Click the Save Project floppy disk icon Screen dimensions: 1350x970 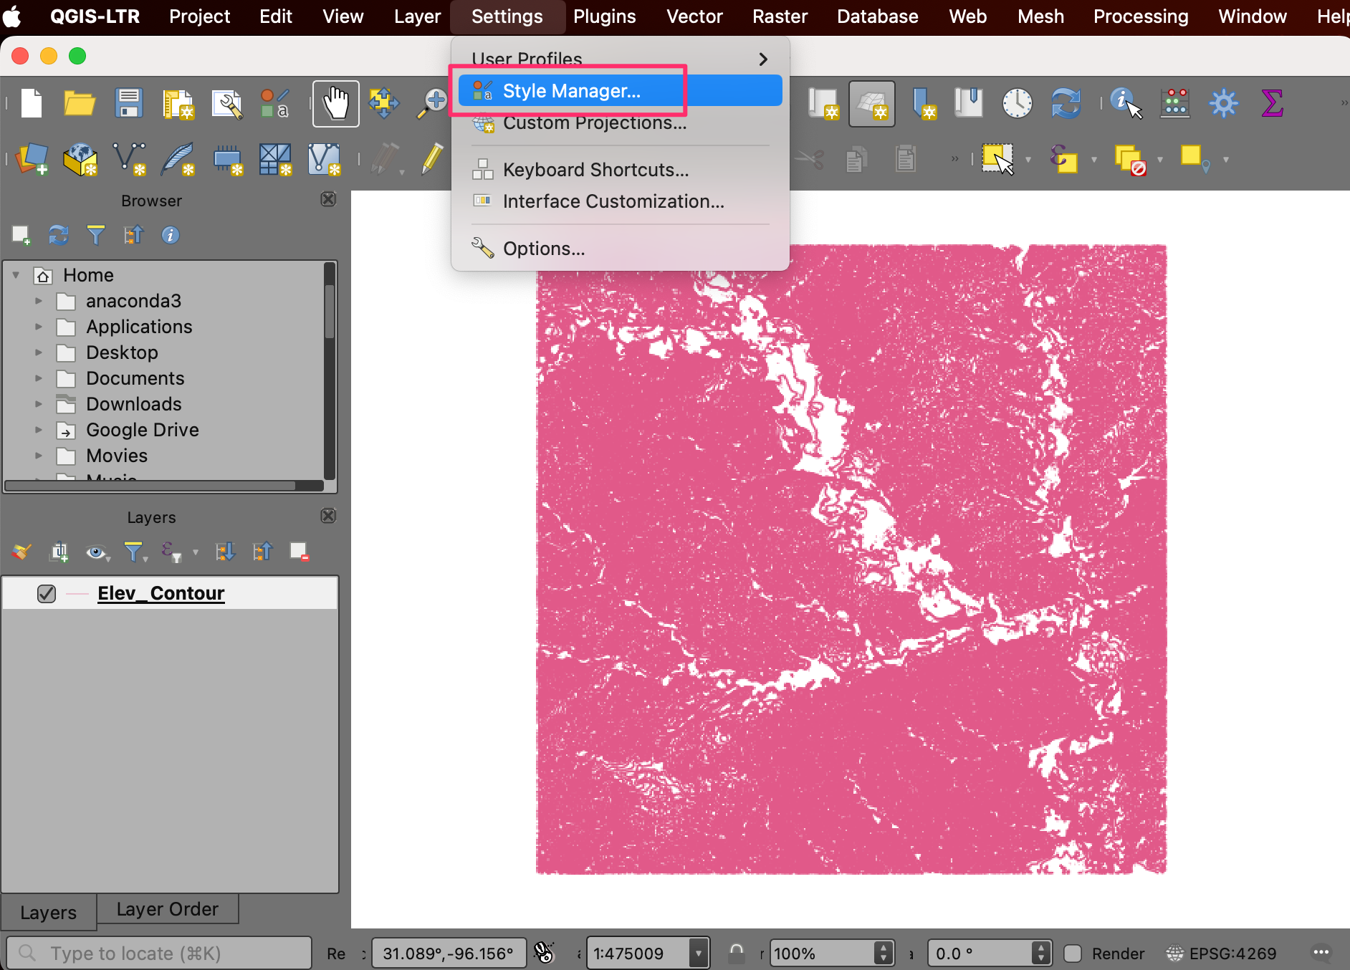tap(129, 104)
